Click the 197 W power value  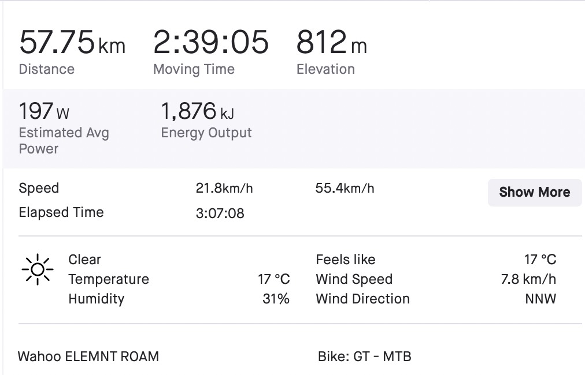44,111
